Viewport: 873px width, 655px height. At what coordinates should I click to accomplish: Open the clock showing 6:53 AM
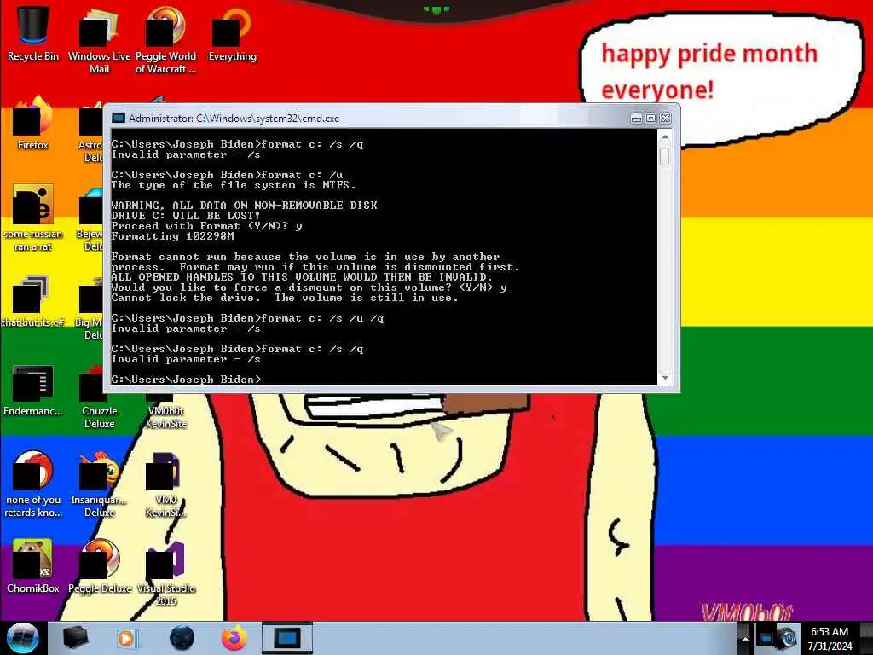830,638
